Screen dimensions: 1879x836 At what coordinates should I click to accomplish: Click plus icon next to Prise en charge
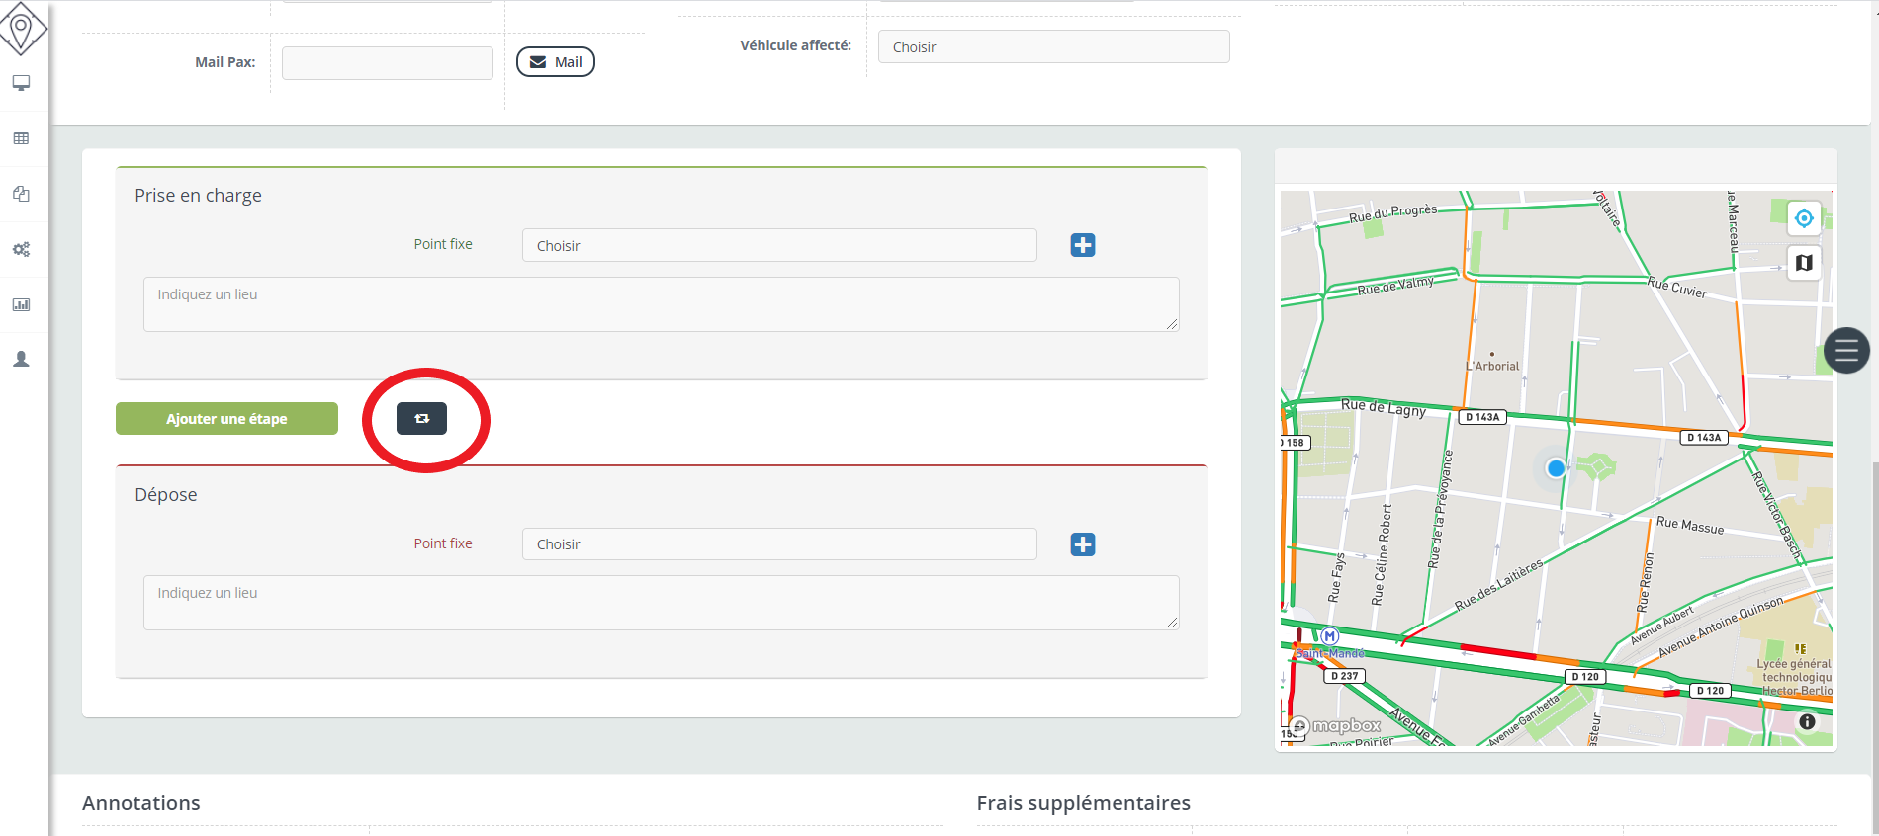pyautogui.click(x=1083, y=245)
